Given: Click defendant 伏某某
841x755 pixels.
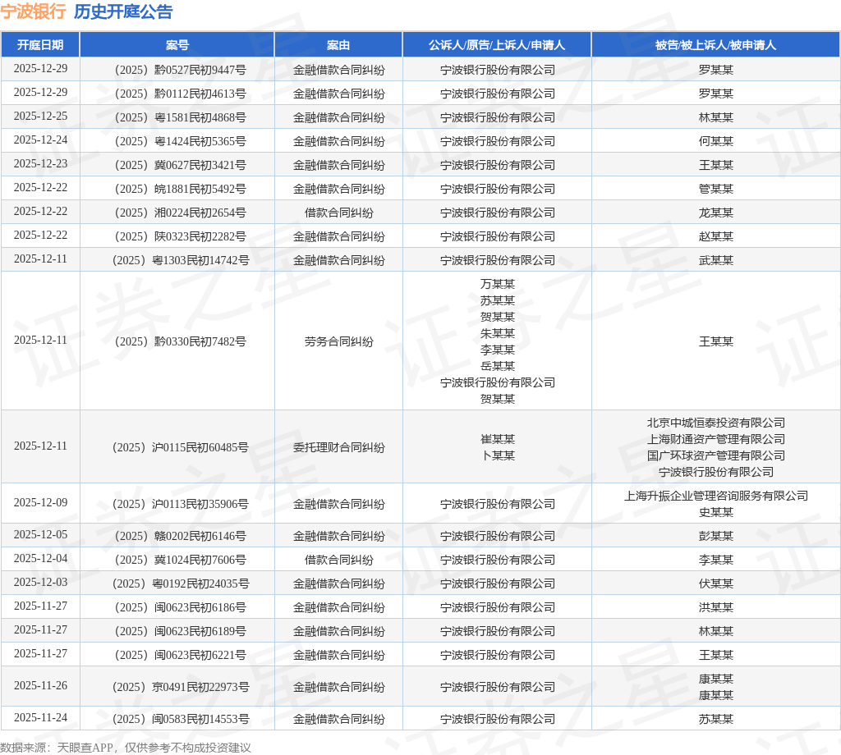Looking at the screenshot, I should click(x=715, y=583).
